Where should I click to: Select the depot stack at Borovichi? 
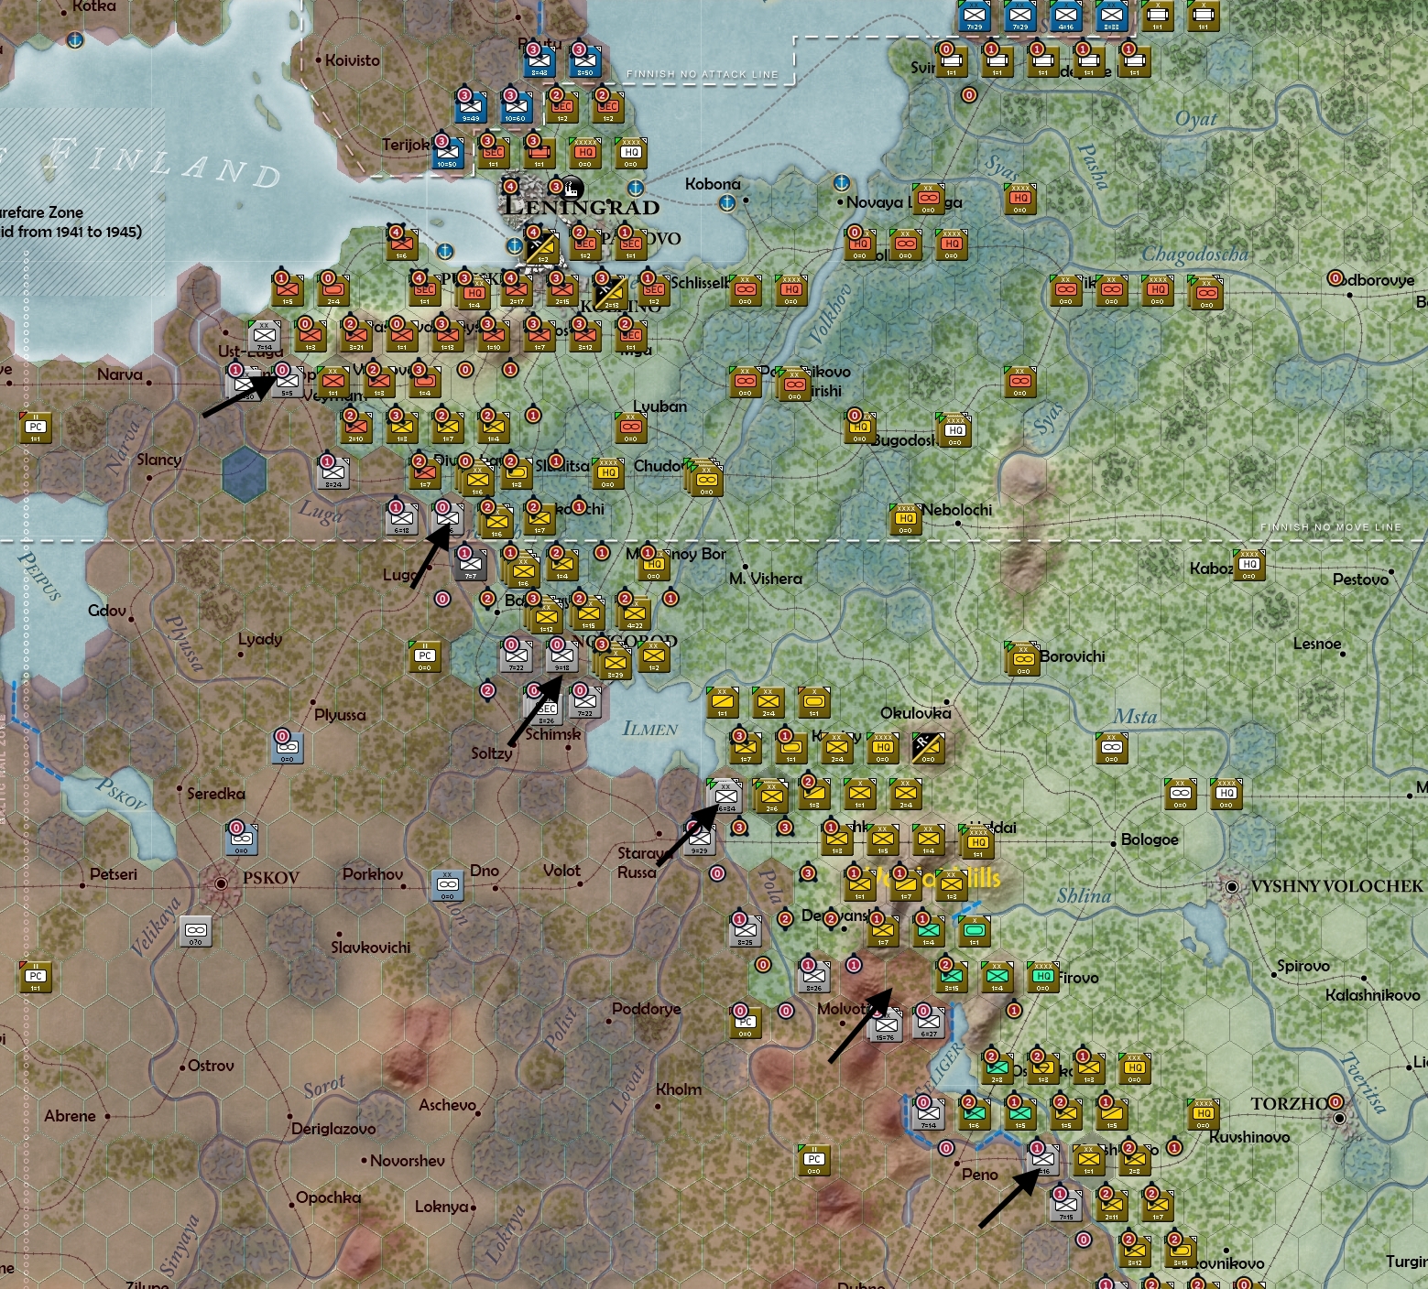1022,658
